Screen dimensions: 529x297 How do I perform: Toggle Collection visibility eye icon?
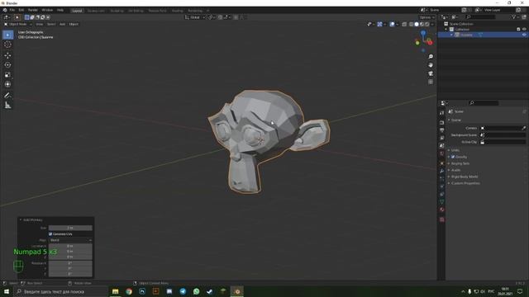(524, 30)
